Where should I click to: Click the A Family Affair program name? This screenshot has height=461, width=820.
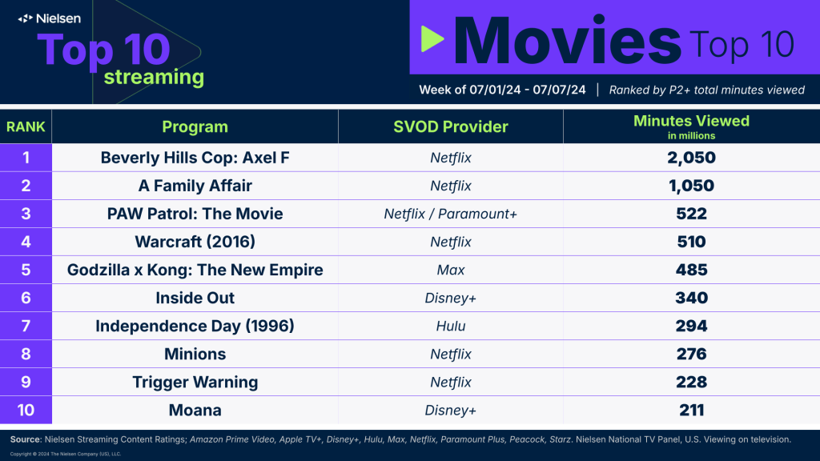[x=195, y=186]
